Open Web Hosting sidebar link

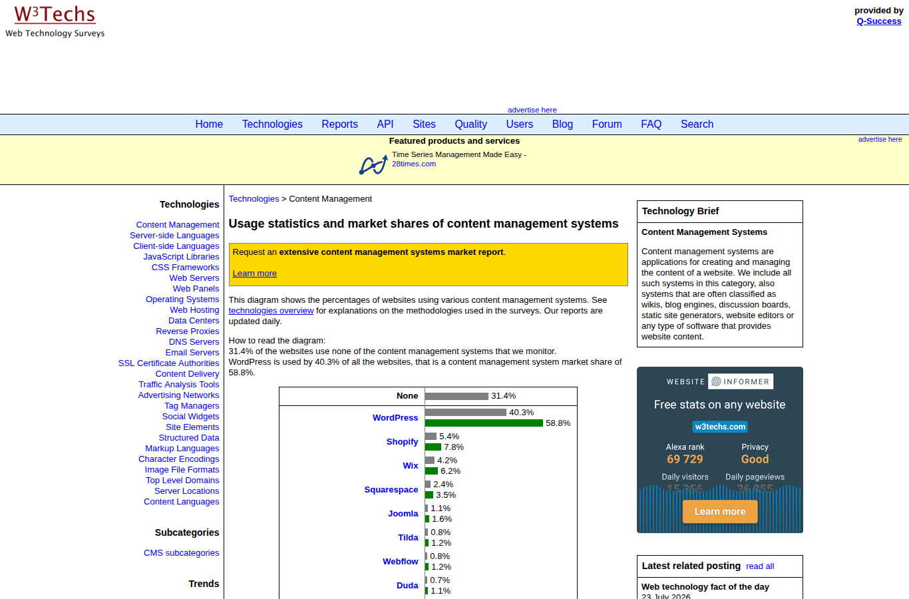[194, 310]
